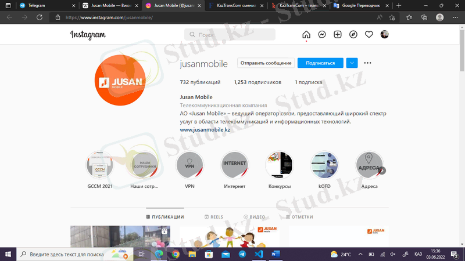Send a message to jusanmobile

coord(266,63)
